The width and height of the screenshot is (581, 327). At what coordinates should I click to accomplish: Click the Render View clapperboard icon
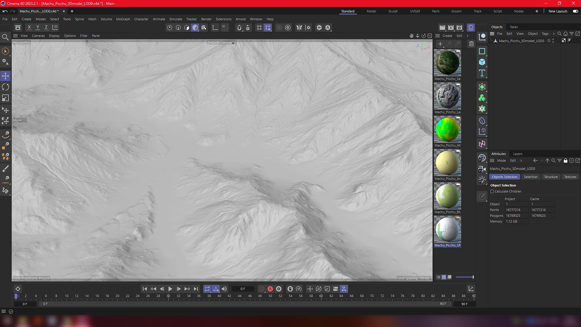click(442, 28)
